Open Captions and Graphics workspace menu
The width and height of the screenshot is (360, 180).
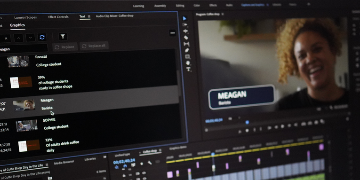coord(267,5)
